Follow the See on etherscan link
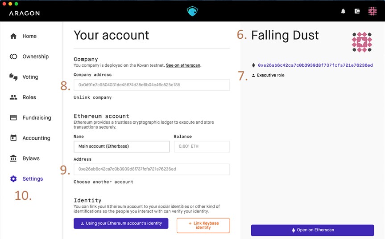Viewport: 385px width, 239px height. (183, 65)
